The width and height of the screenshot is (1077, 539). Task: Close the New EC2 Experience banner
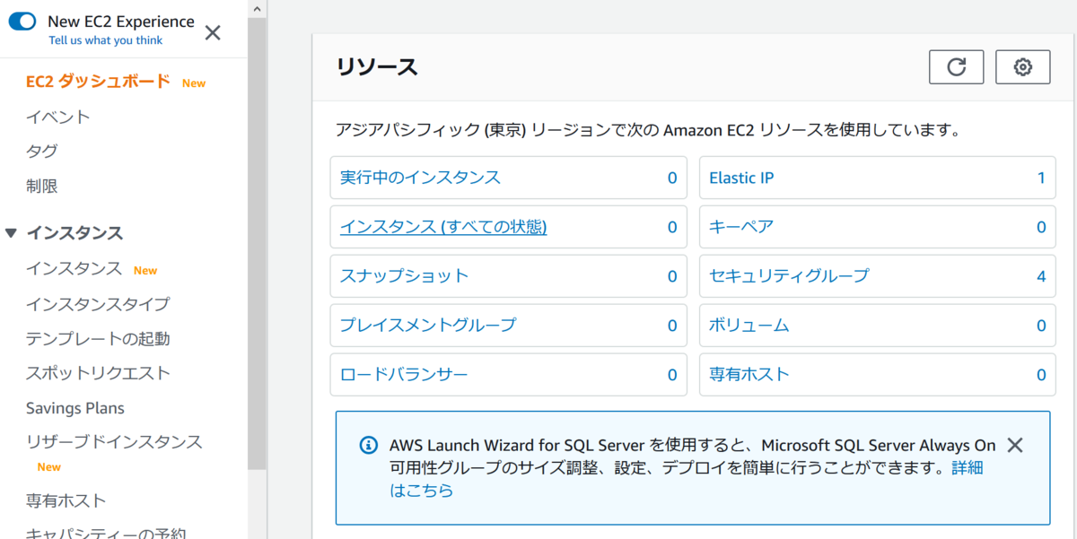(213, 33)
